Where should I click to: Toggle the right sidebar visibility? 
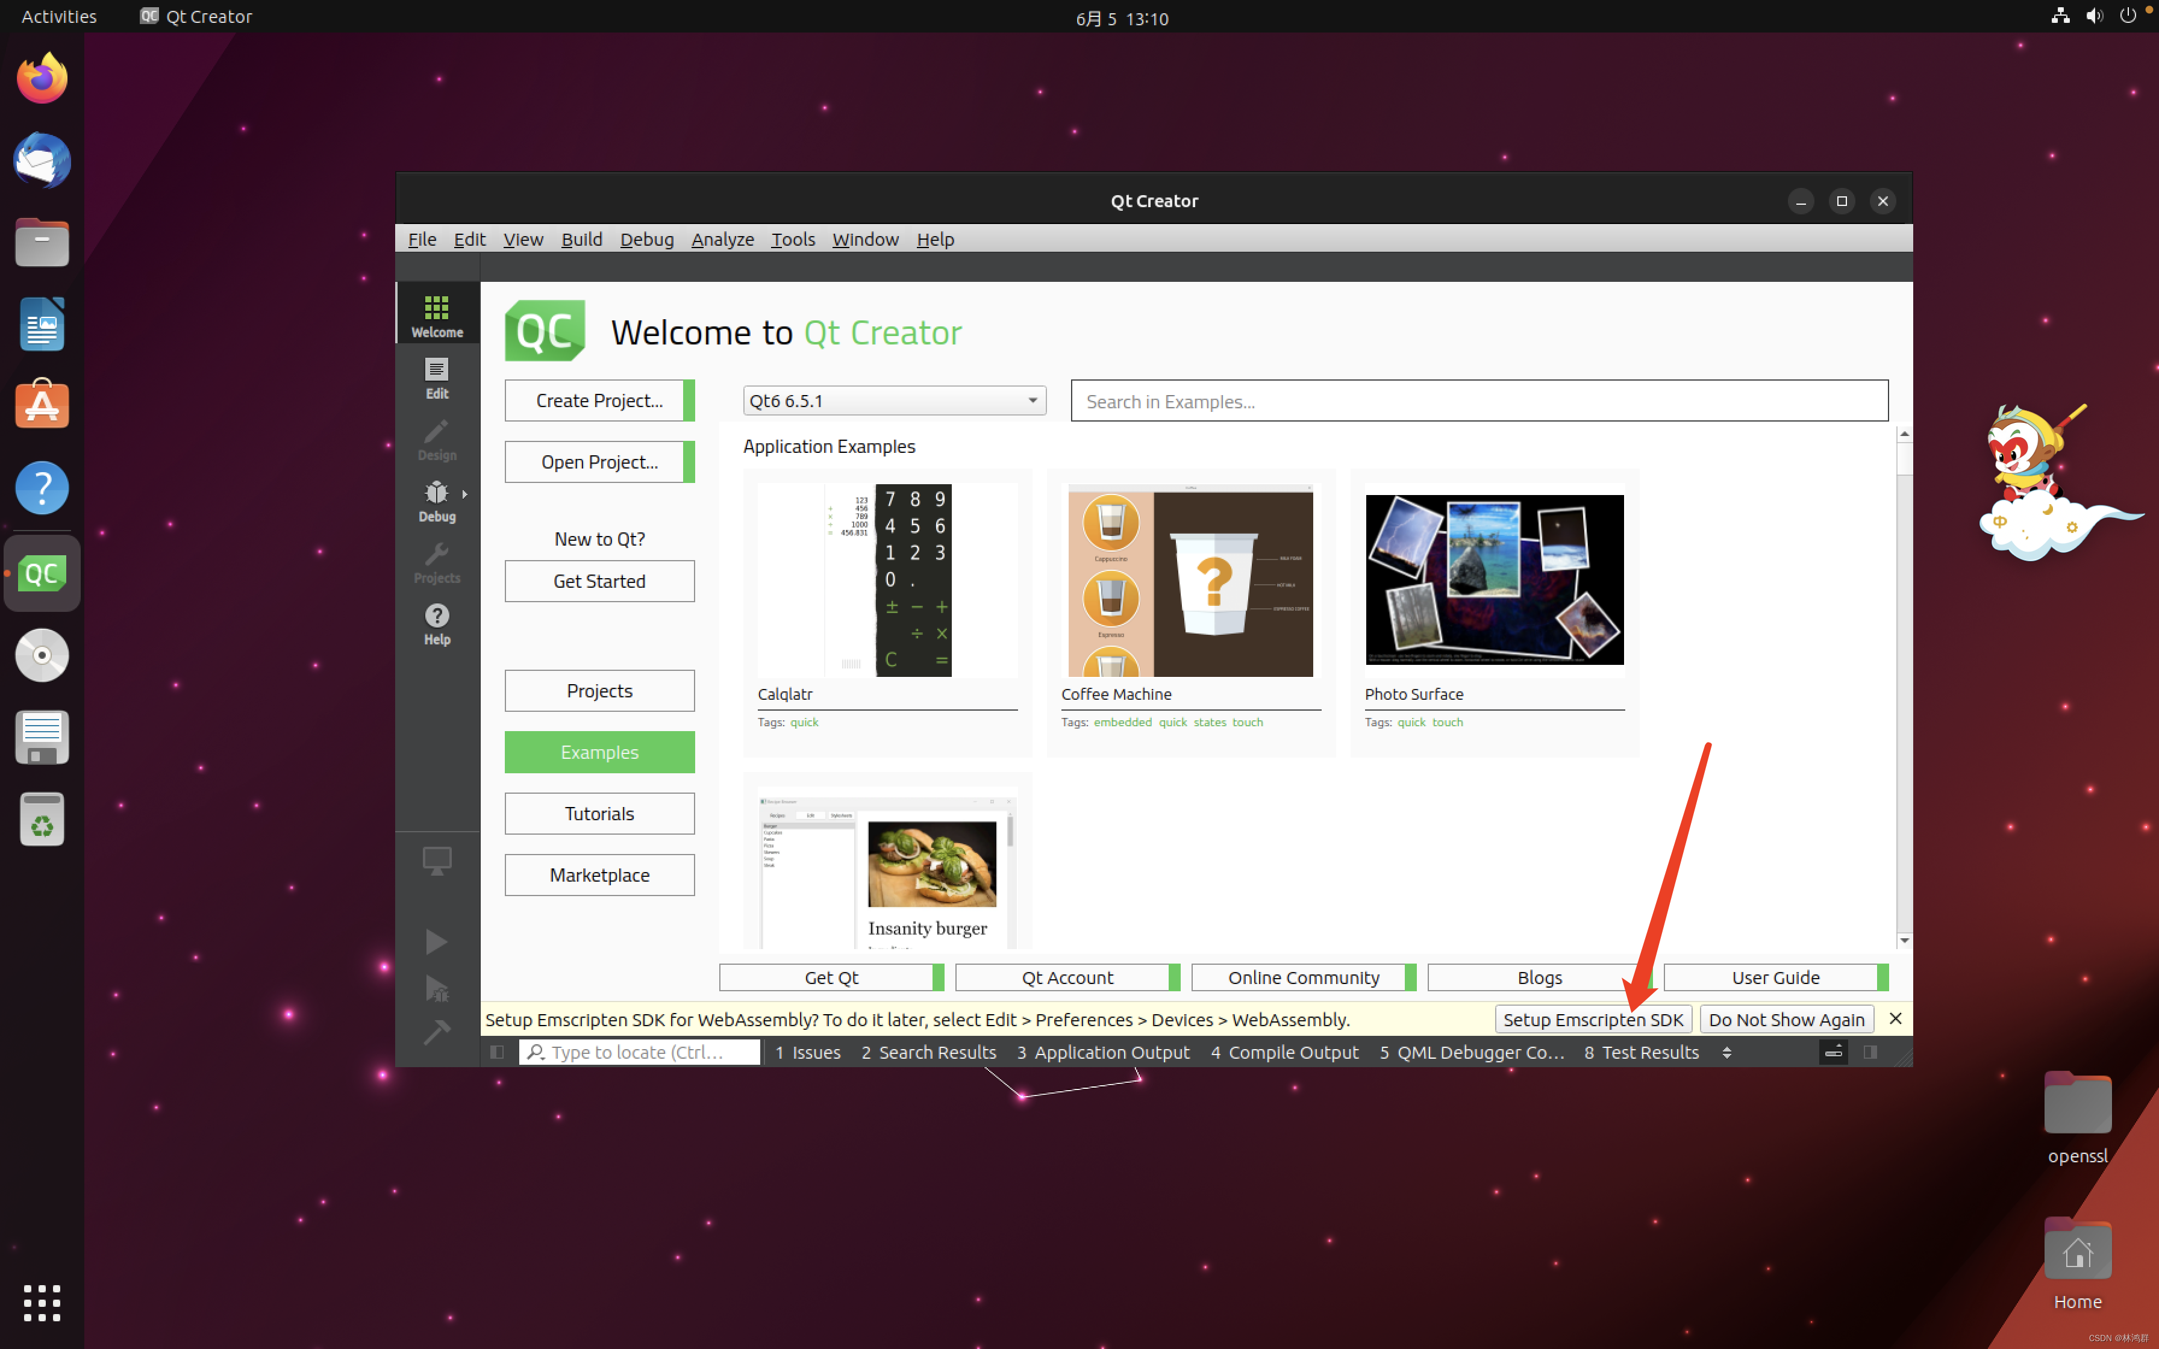pyautogui.click(x=1870, y=1052)
